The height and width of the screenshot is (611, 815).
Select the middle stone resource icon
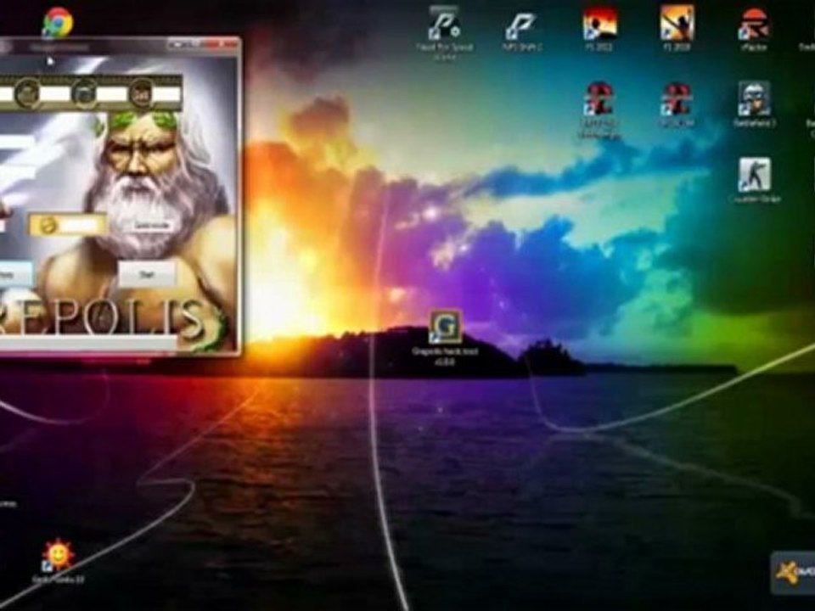pos(84,93)
